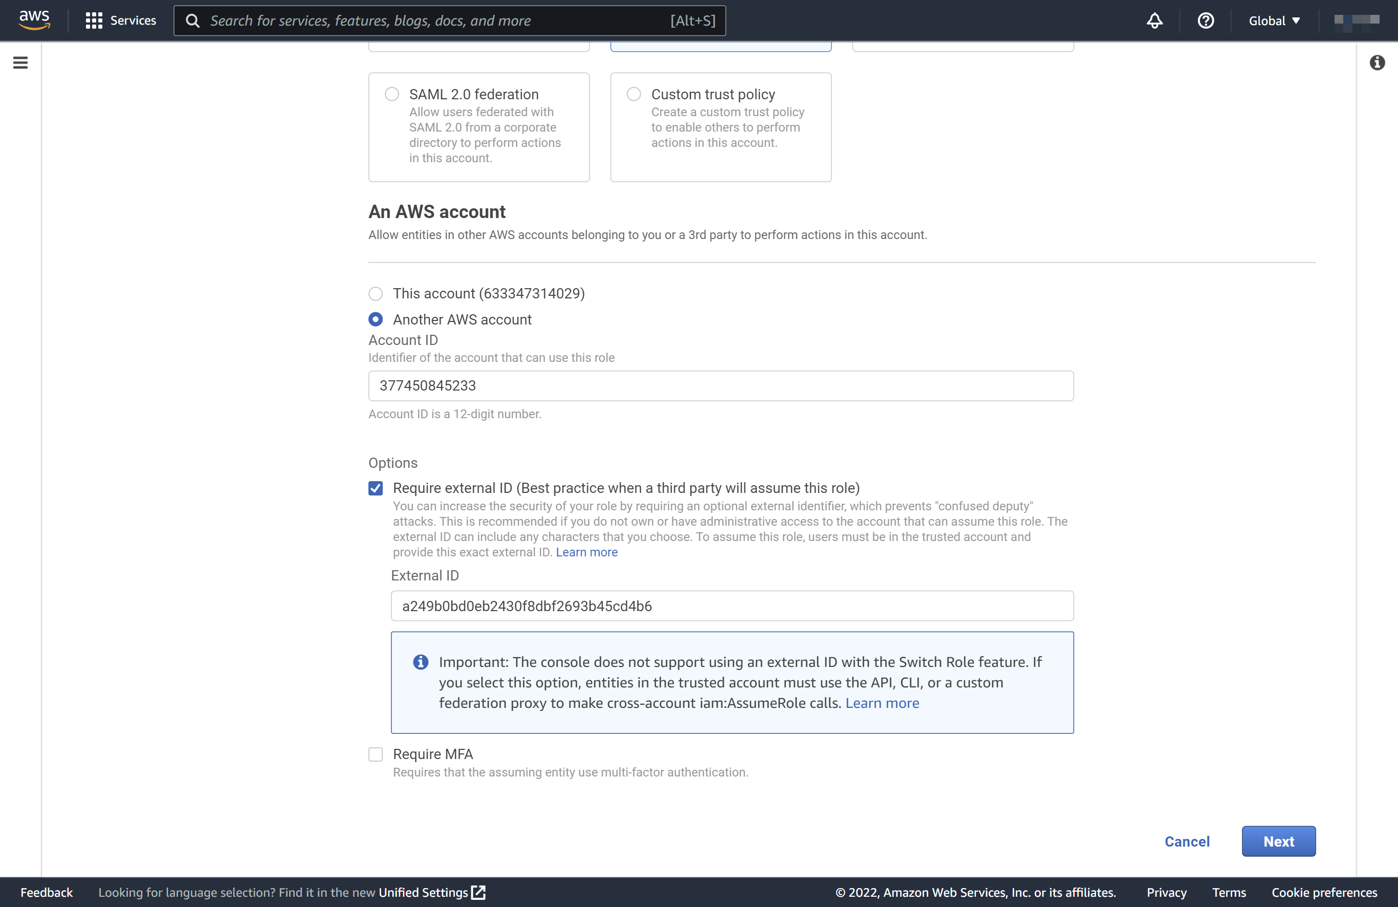Viewport: 1398px width, 907px height.
Task: Click Feedback in the footer
Action: tap(47, 892)
